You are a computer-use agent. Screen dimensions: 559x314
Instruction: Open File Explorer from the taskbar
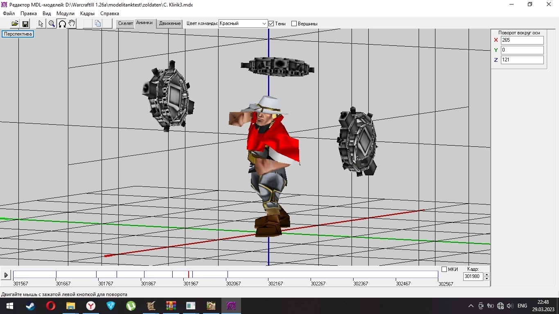click(x=70, y=306)
